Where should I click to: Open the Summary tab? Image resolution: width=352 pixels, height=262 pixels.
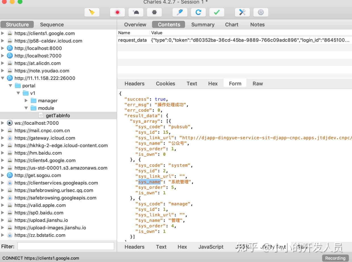[203, 24]
